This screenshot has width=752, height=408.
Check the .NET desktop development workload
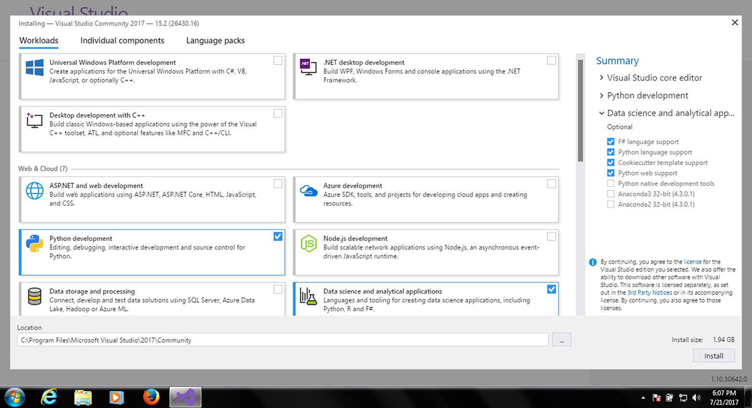click(x=551, y=60)
